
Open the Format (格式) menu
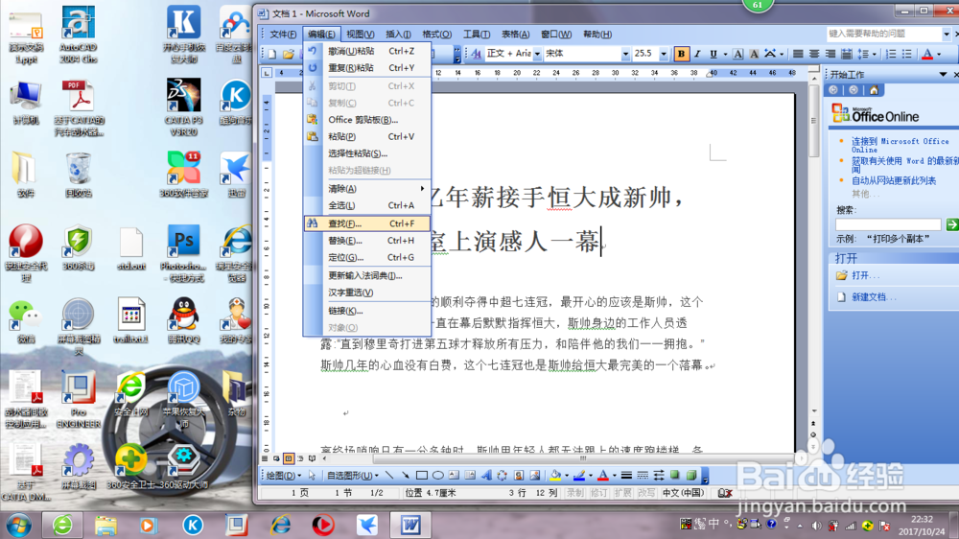[436, 35]
